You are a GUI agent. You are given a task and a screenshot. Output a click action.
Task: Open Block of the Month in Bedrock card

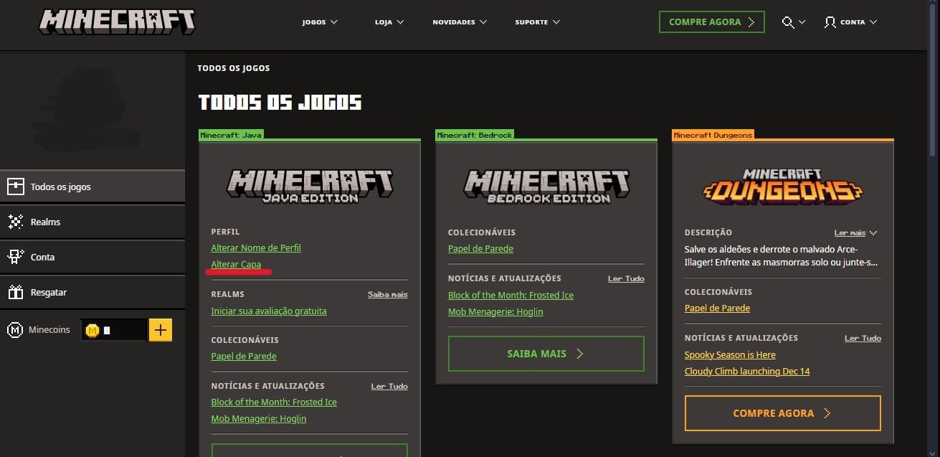point(511,296)
